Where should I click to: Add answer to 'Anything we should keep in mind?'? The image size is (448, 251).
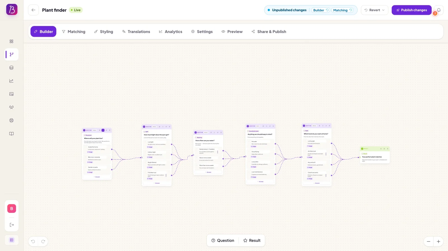[260, 182]
